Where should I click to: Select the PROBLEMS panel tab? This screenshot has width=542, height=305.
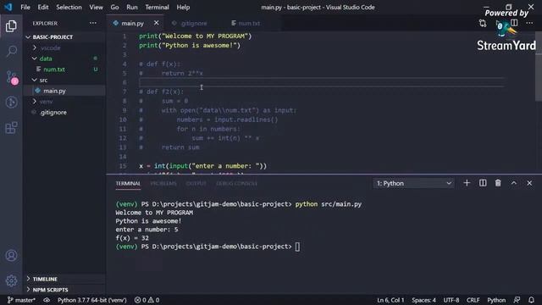(163, 183)
